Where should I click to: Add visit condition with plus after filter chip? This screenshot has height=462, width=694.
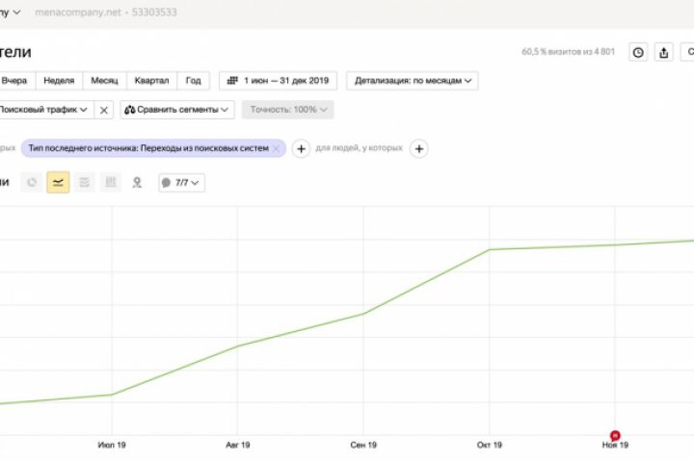pyautogui.click(x=301, y=149)
